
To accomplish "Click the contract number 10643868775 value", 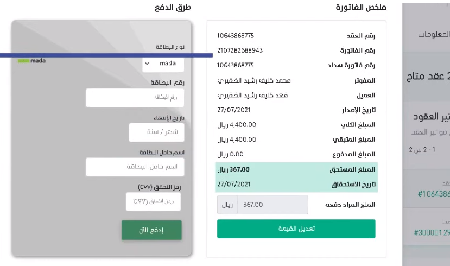I will 235,36.
